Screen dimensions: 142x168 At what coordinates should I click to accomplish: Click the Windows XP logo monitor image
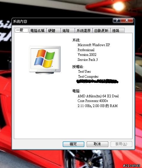pos(45,60)
